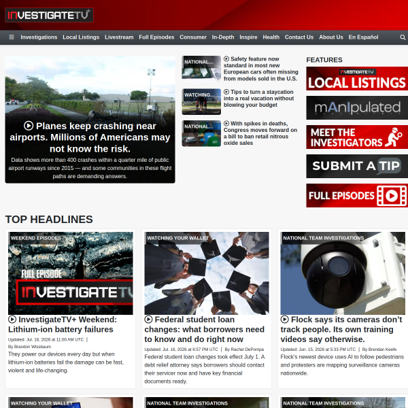Go to Local Listings in navigation bar
This screenshot has height=408, width=408.
point(81,37)
